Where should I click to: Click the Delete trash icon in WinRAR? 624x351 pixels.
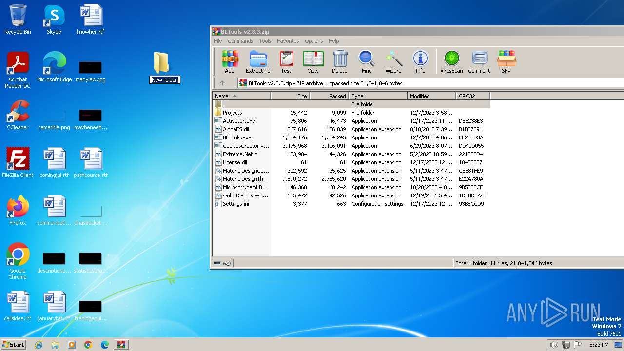pyautogui.click(x=340, y=62)
